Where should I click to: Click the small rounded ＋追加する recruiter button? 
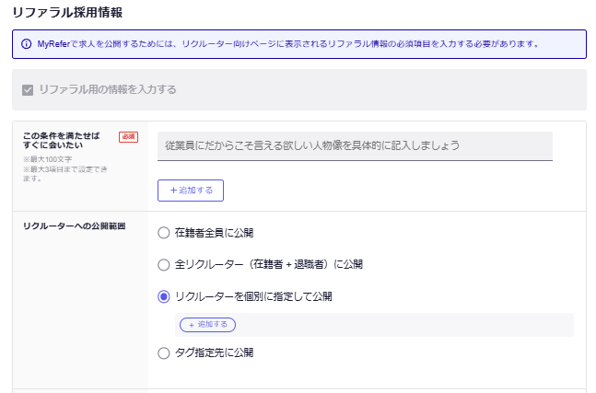207,325
